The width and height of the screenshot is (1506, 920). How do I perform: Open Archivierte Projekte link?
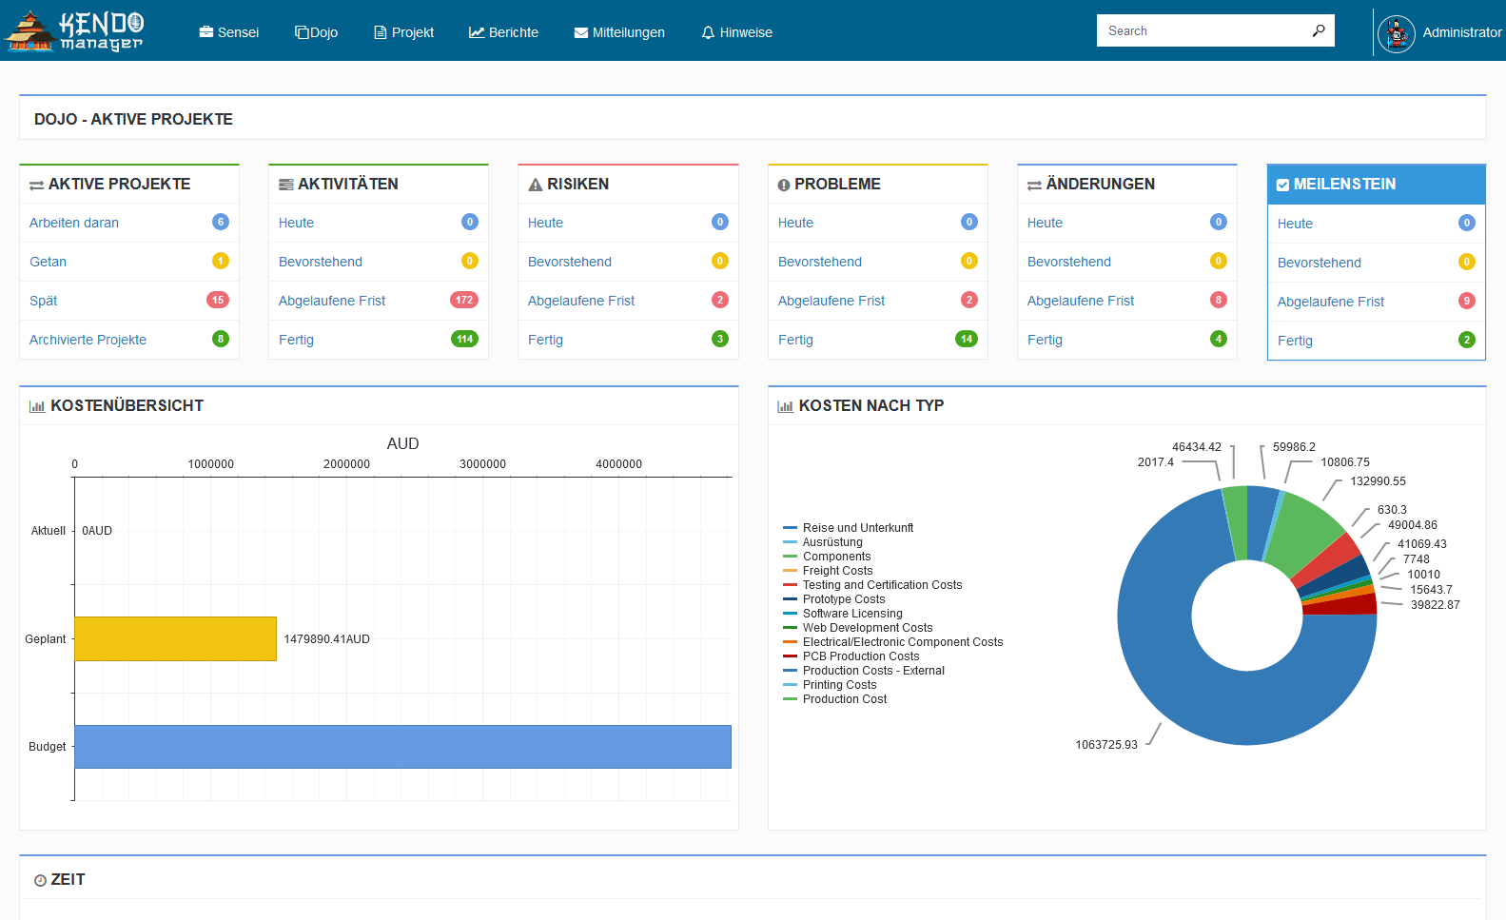tap(88, 340)
